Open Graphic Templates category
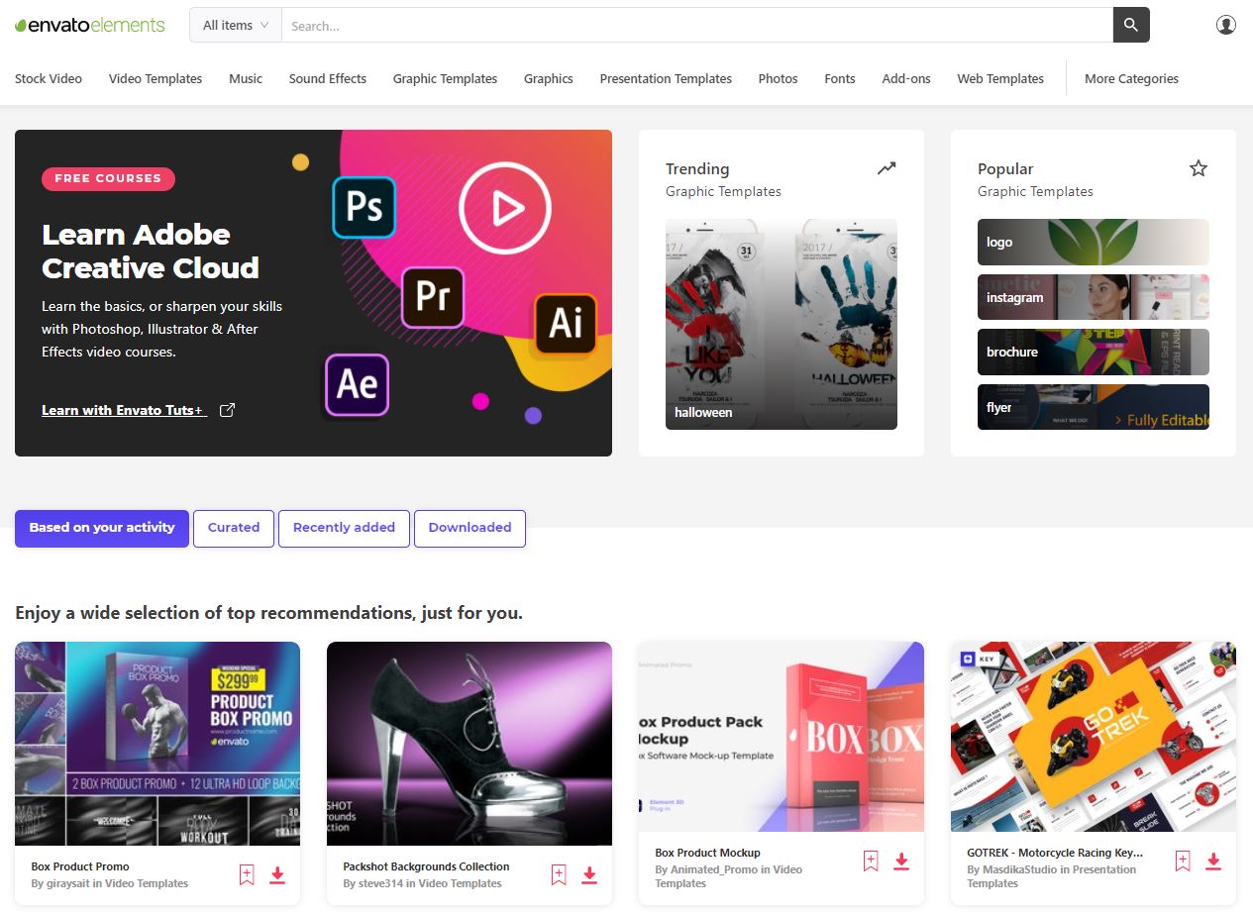The width and height of the screenshot is (1253, 915). pyautogui.click(x=445, y=78)
